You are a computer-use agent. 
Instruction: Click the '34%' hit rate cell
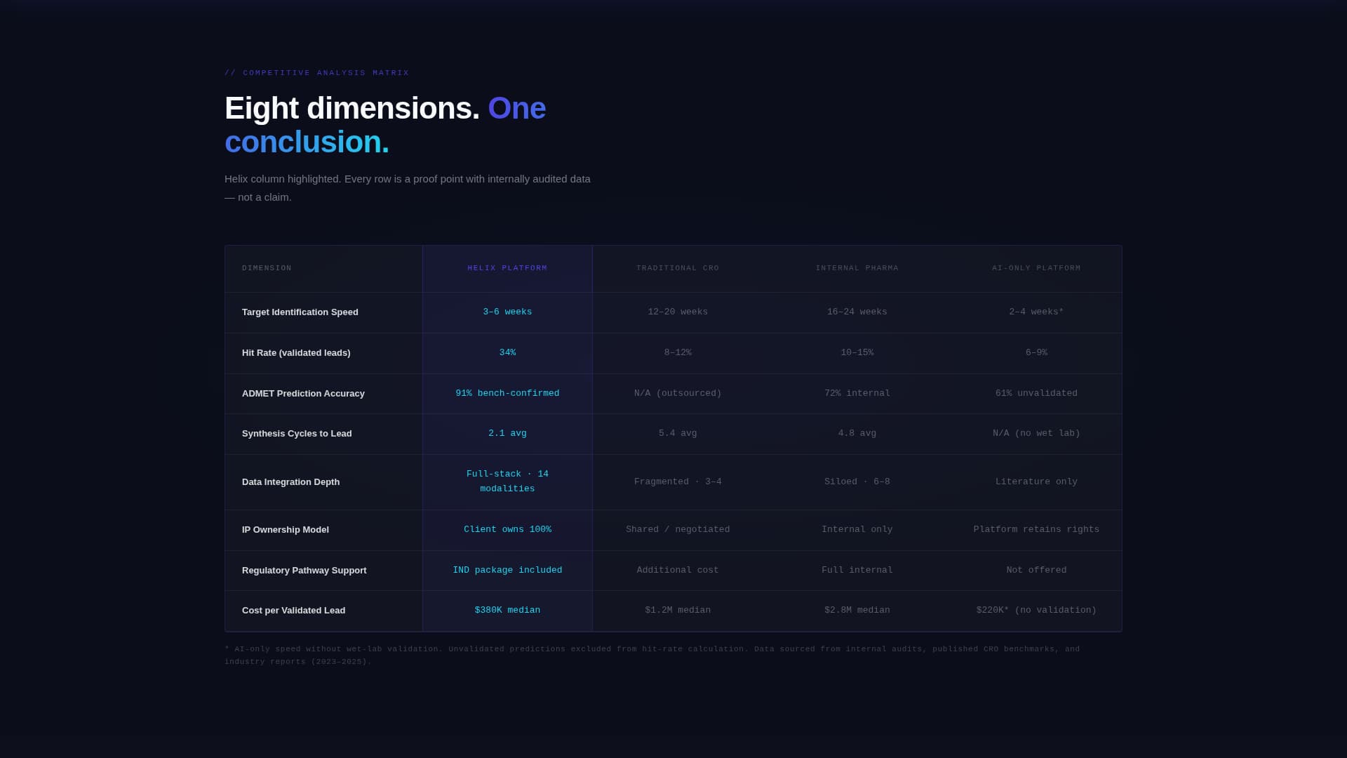pyautogui.click(x=507, y=353)
